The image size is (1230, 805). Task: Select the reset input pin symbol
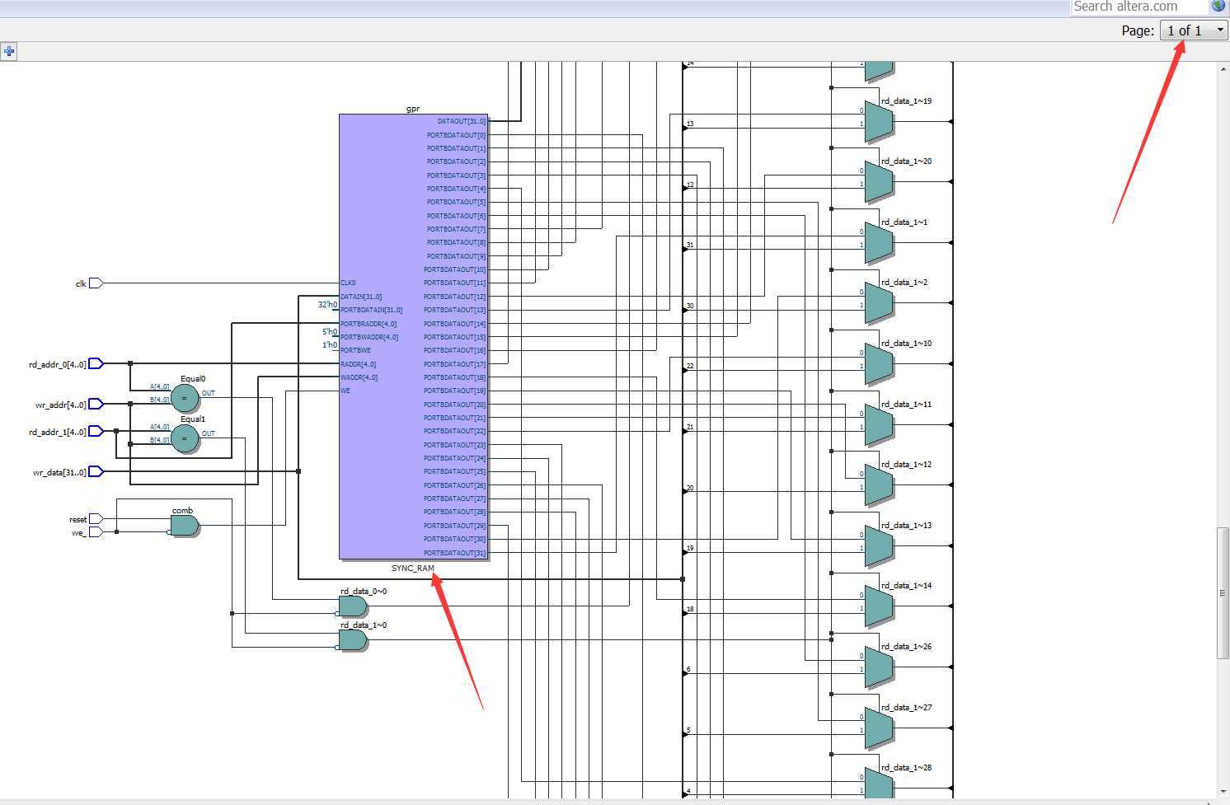[x=96, y=519]
